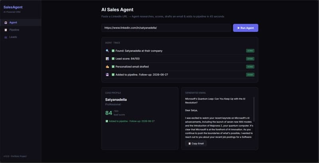Click the magnifying glass trace icon

coord(107,51)
